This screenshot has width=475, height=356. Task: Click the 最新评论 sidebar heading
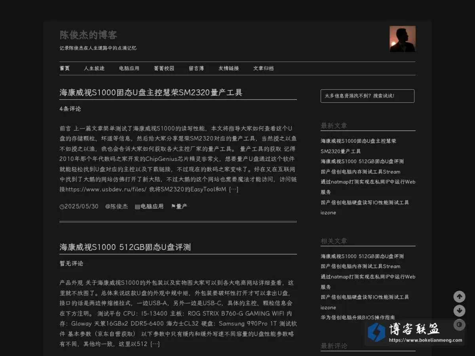point(334,346)
